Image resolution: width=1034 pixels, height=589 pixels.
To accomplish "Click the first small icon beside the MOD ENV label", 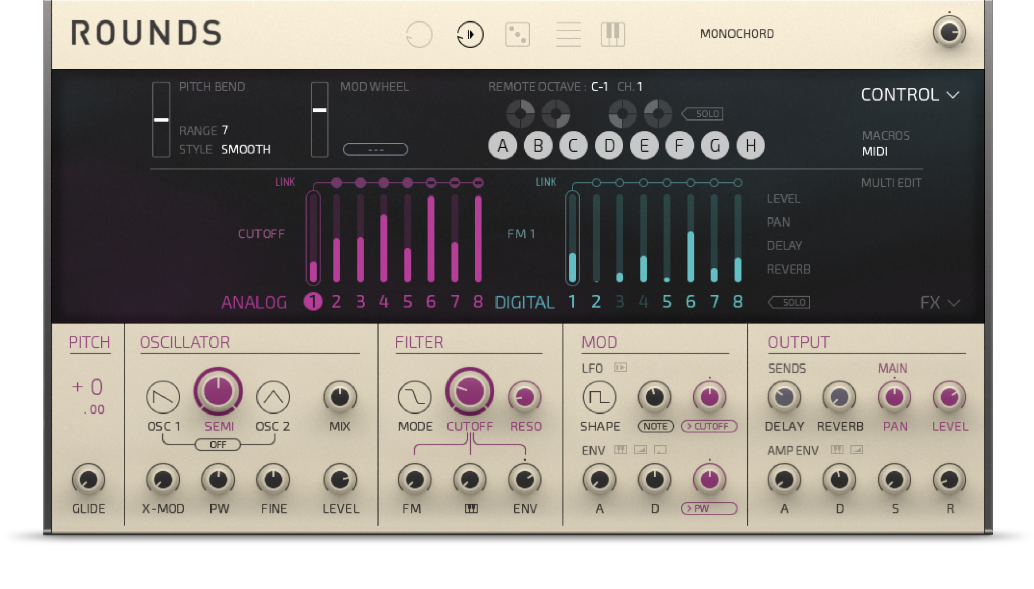I will tap(620, 450).
